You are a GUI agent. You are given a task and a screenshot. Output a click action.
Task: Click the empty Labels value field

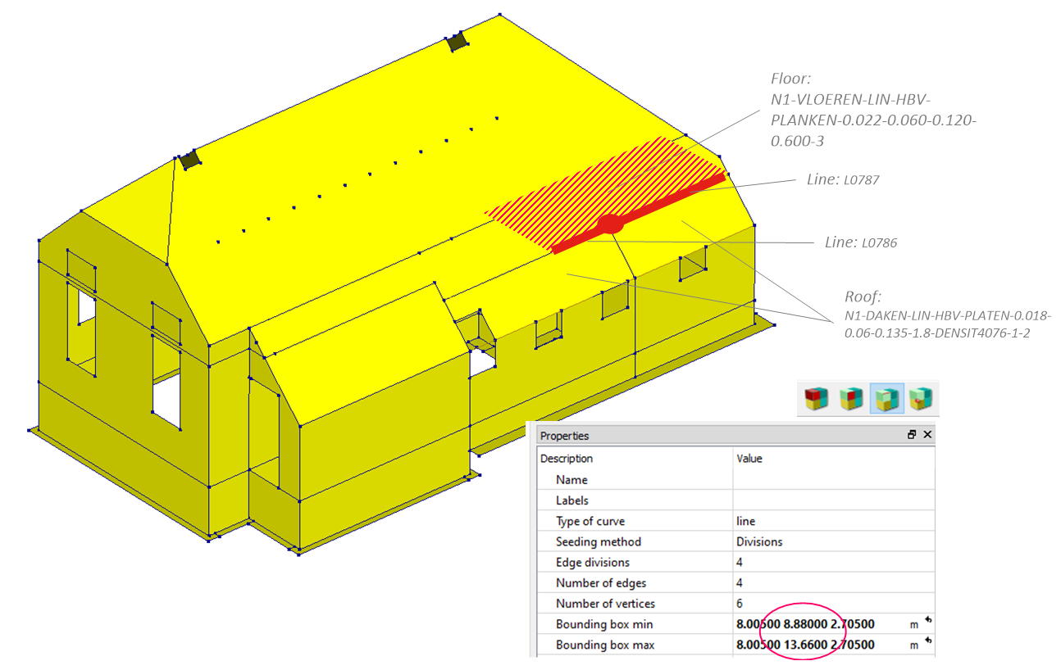coord(833,500)
